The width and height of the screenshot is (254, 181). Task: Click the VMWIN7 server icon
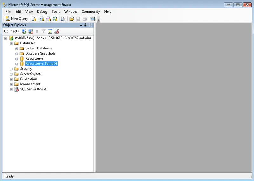click(x=11, y=38)
